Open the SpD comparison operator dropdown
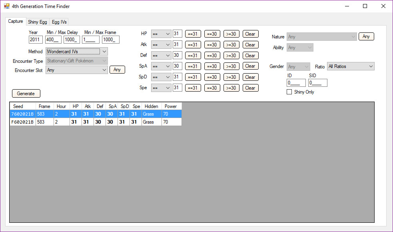 coord(161,77)
